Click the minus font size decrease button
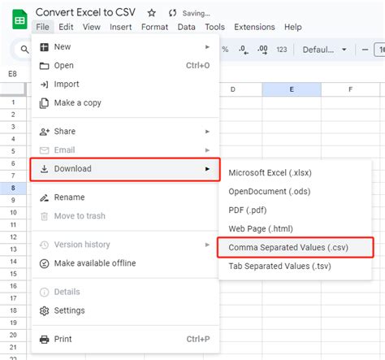The width and height of the screenshot is (385, 360). coord(365,50)
